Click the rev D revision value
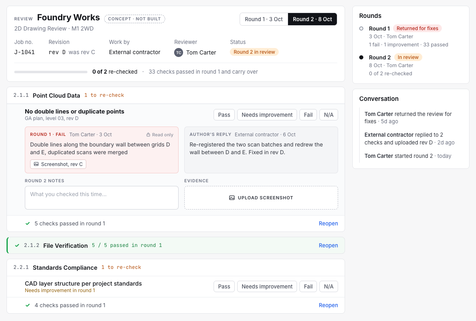Image resolution: width=476 pixels, height=321 pixels. click(x=57, y=52)
